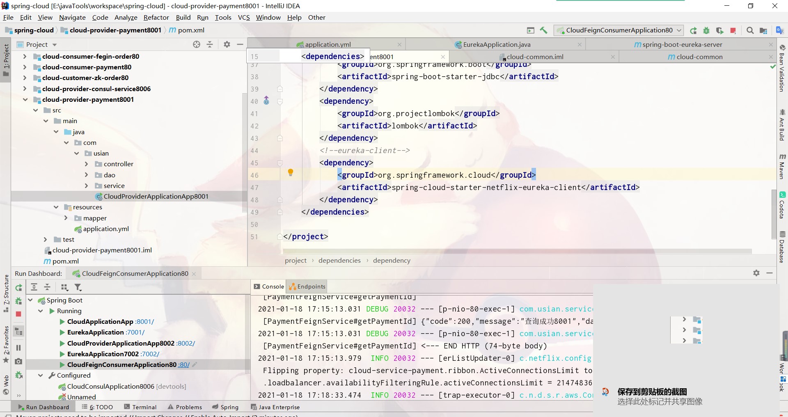Click the gutter override marker on line 40
Image resolution: width=788 pixels, height=417 pixels.
[266, 100]
